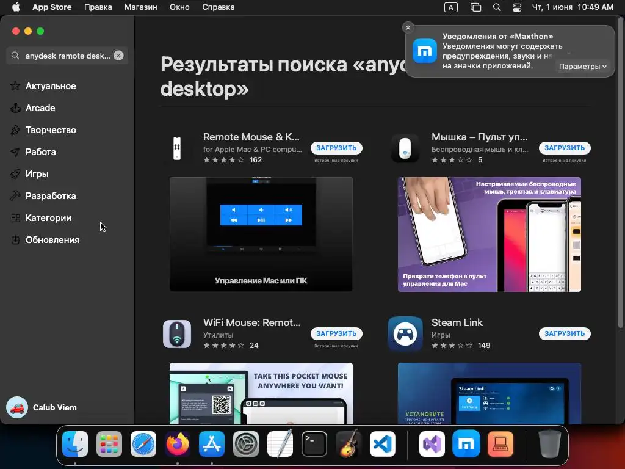This screenshot has width=625, height=469.
Task: Click the download icon beside Обновления
Action: [x=15, y=239]
